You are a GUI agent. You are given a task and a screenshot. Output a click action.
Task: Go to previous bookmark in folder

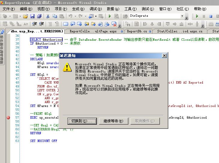point(87,24)
